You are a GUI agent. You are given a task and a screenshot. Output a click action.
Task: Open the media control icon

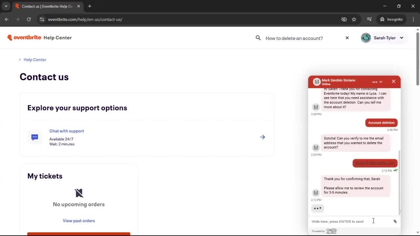point(369,19)
